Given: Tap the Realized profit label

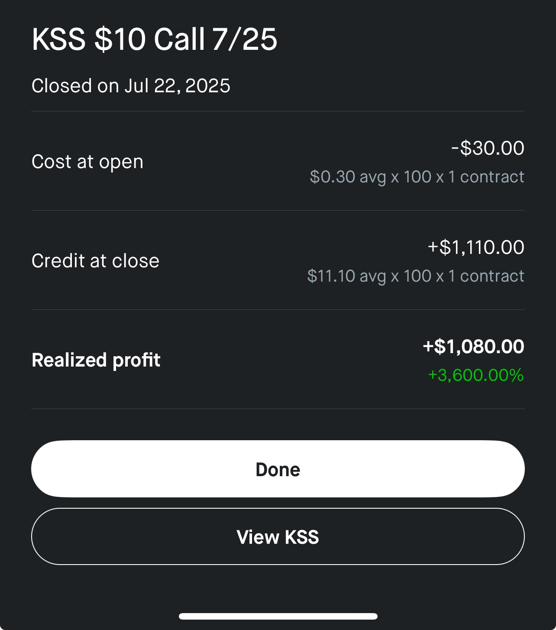Looking at the screenshot, I should pyautogui.click(x=96, y=360).
